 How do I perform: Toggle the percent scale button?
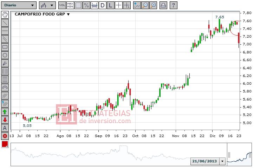(x=86, y=5)
